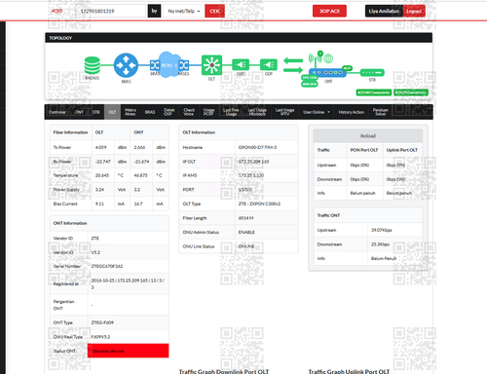Image resolution: width=487 pixels, height=374 pixels.
Task: Click the Vendor ID ZTE value
Action: pyautogui.click(x=95, y=239)
